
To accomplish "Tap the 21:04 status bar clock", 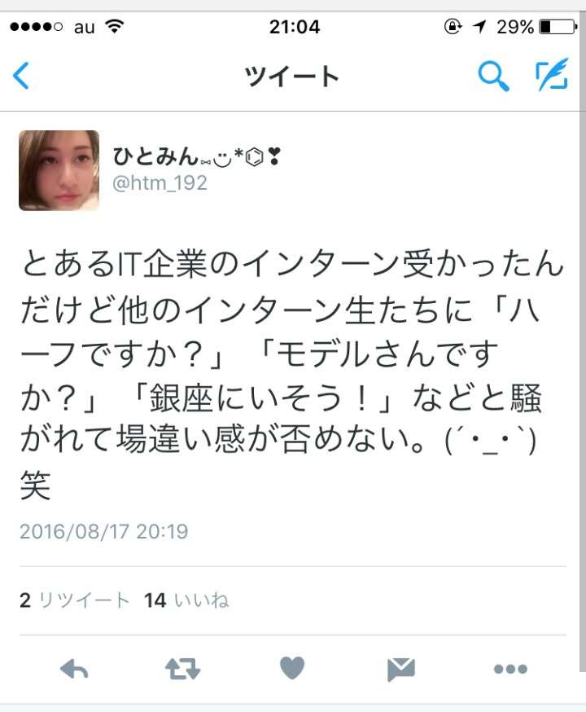I will tap(295, 27).
